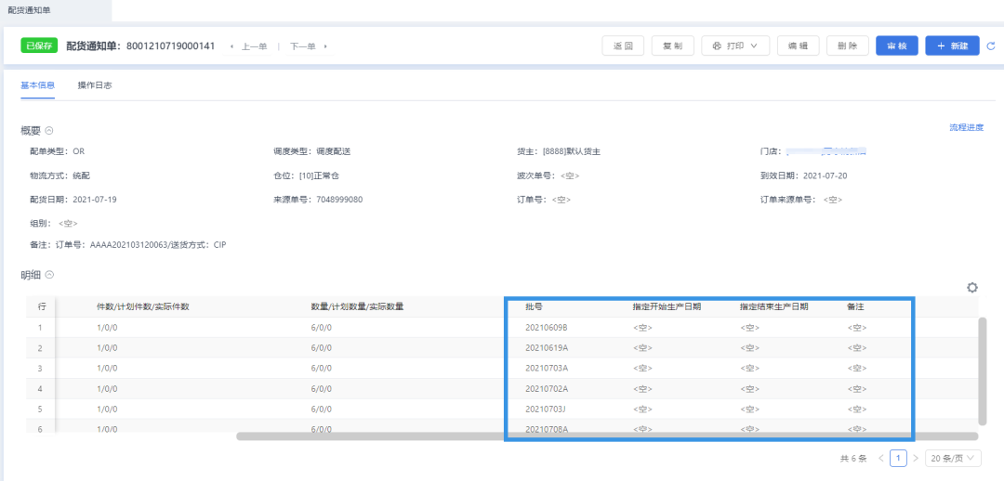The height and width of the screenshot is (481, 1004).
Task: Click the table vertical scrollbar
Action: [x=983, y=371]
